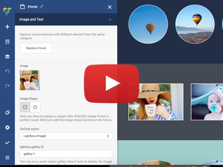Click the iHover element window icon
The height and width of the screenshot is (167, 223).
coord(22,6)
